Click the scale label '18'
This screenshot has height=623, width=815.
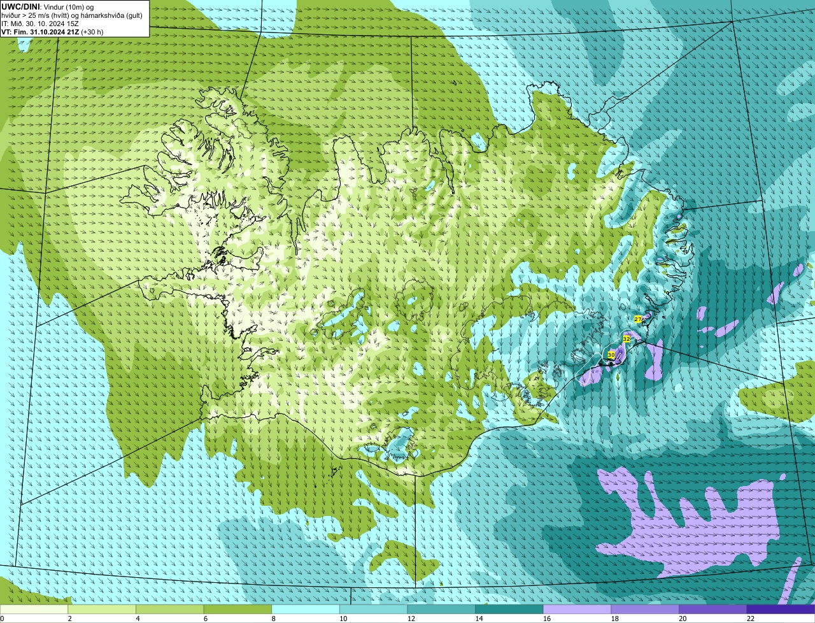614,619
